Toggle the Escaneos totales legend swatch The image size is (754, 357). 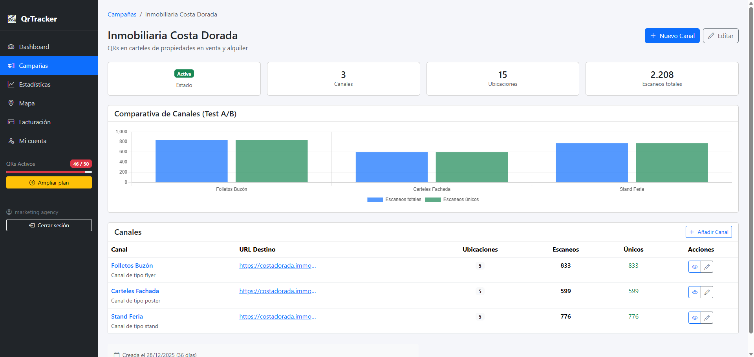pos(375,200)
